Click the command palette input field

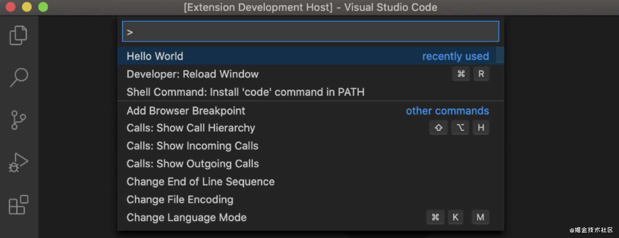click(311, 32)
